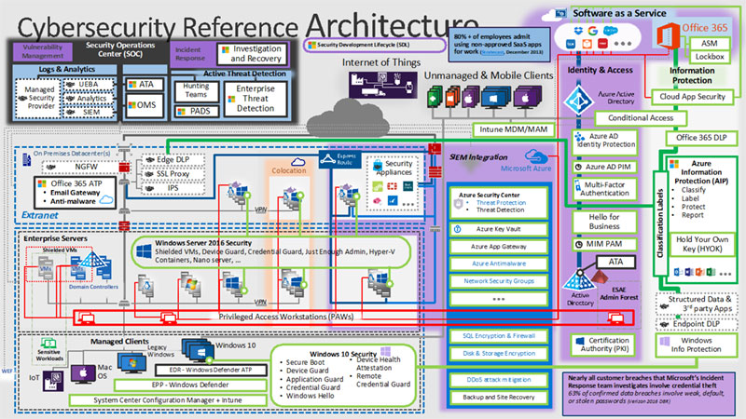
Task: Click the PADS box
Action: (196, 112)
